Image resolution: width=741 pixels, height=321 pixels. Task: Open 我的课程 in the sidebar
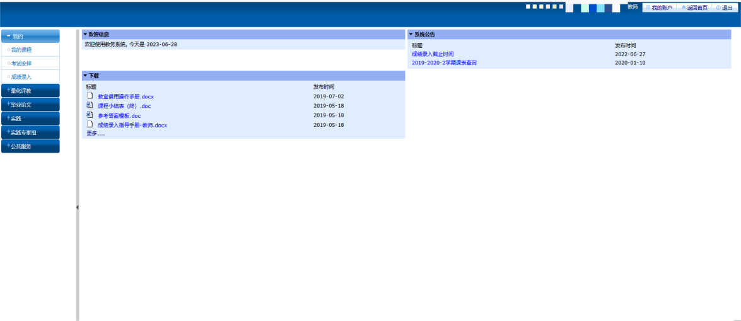point(21,50)
